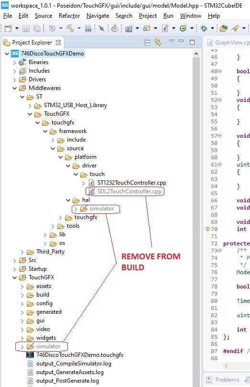This screenshot has width=250, height=387.
Task: Select the platform folder
Action: click(x=85, y=157)
